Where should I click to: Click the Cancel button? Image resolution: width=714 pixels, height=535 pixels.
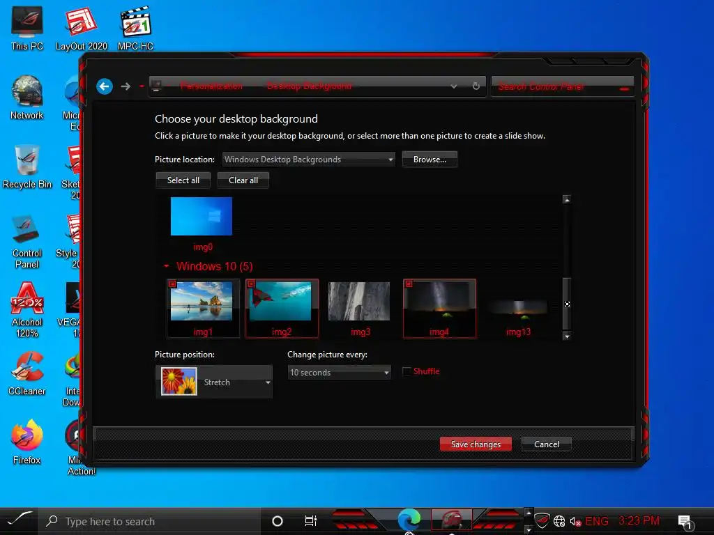pos(547,444)
